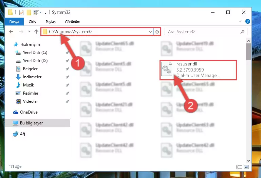The width and height of the screenshot is (261, 178).
Task: Close the System32 window
Action: tap(244, 12)
